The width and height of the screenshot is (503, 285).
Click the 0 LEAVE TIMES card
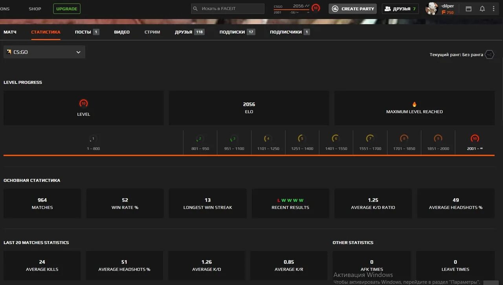pyautogui.click(x=455, y=265)
